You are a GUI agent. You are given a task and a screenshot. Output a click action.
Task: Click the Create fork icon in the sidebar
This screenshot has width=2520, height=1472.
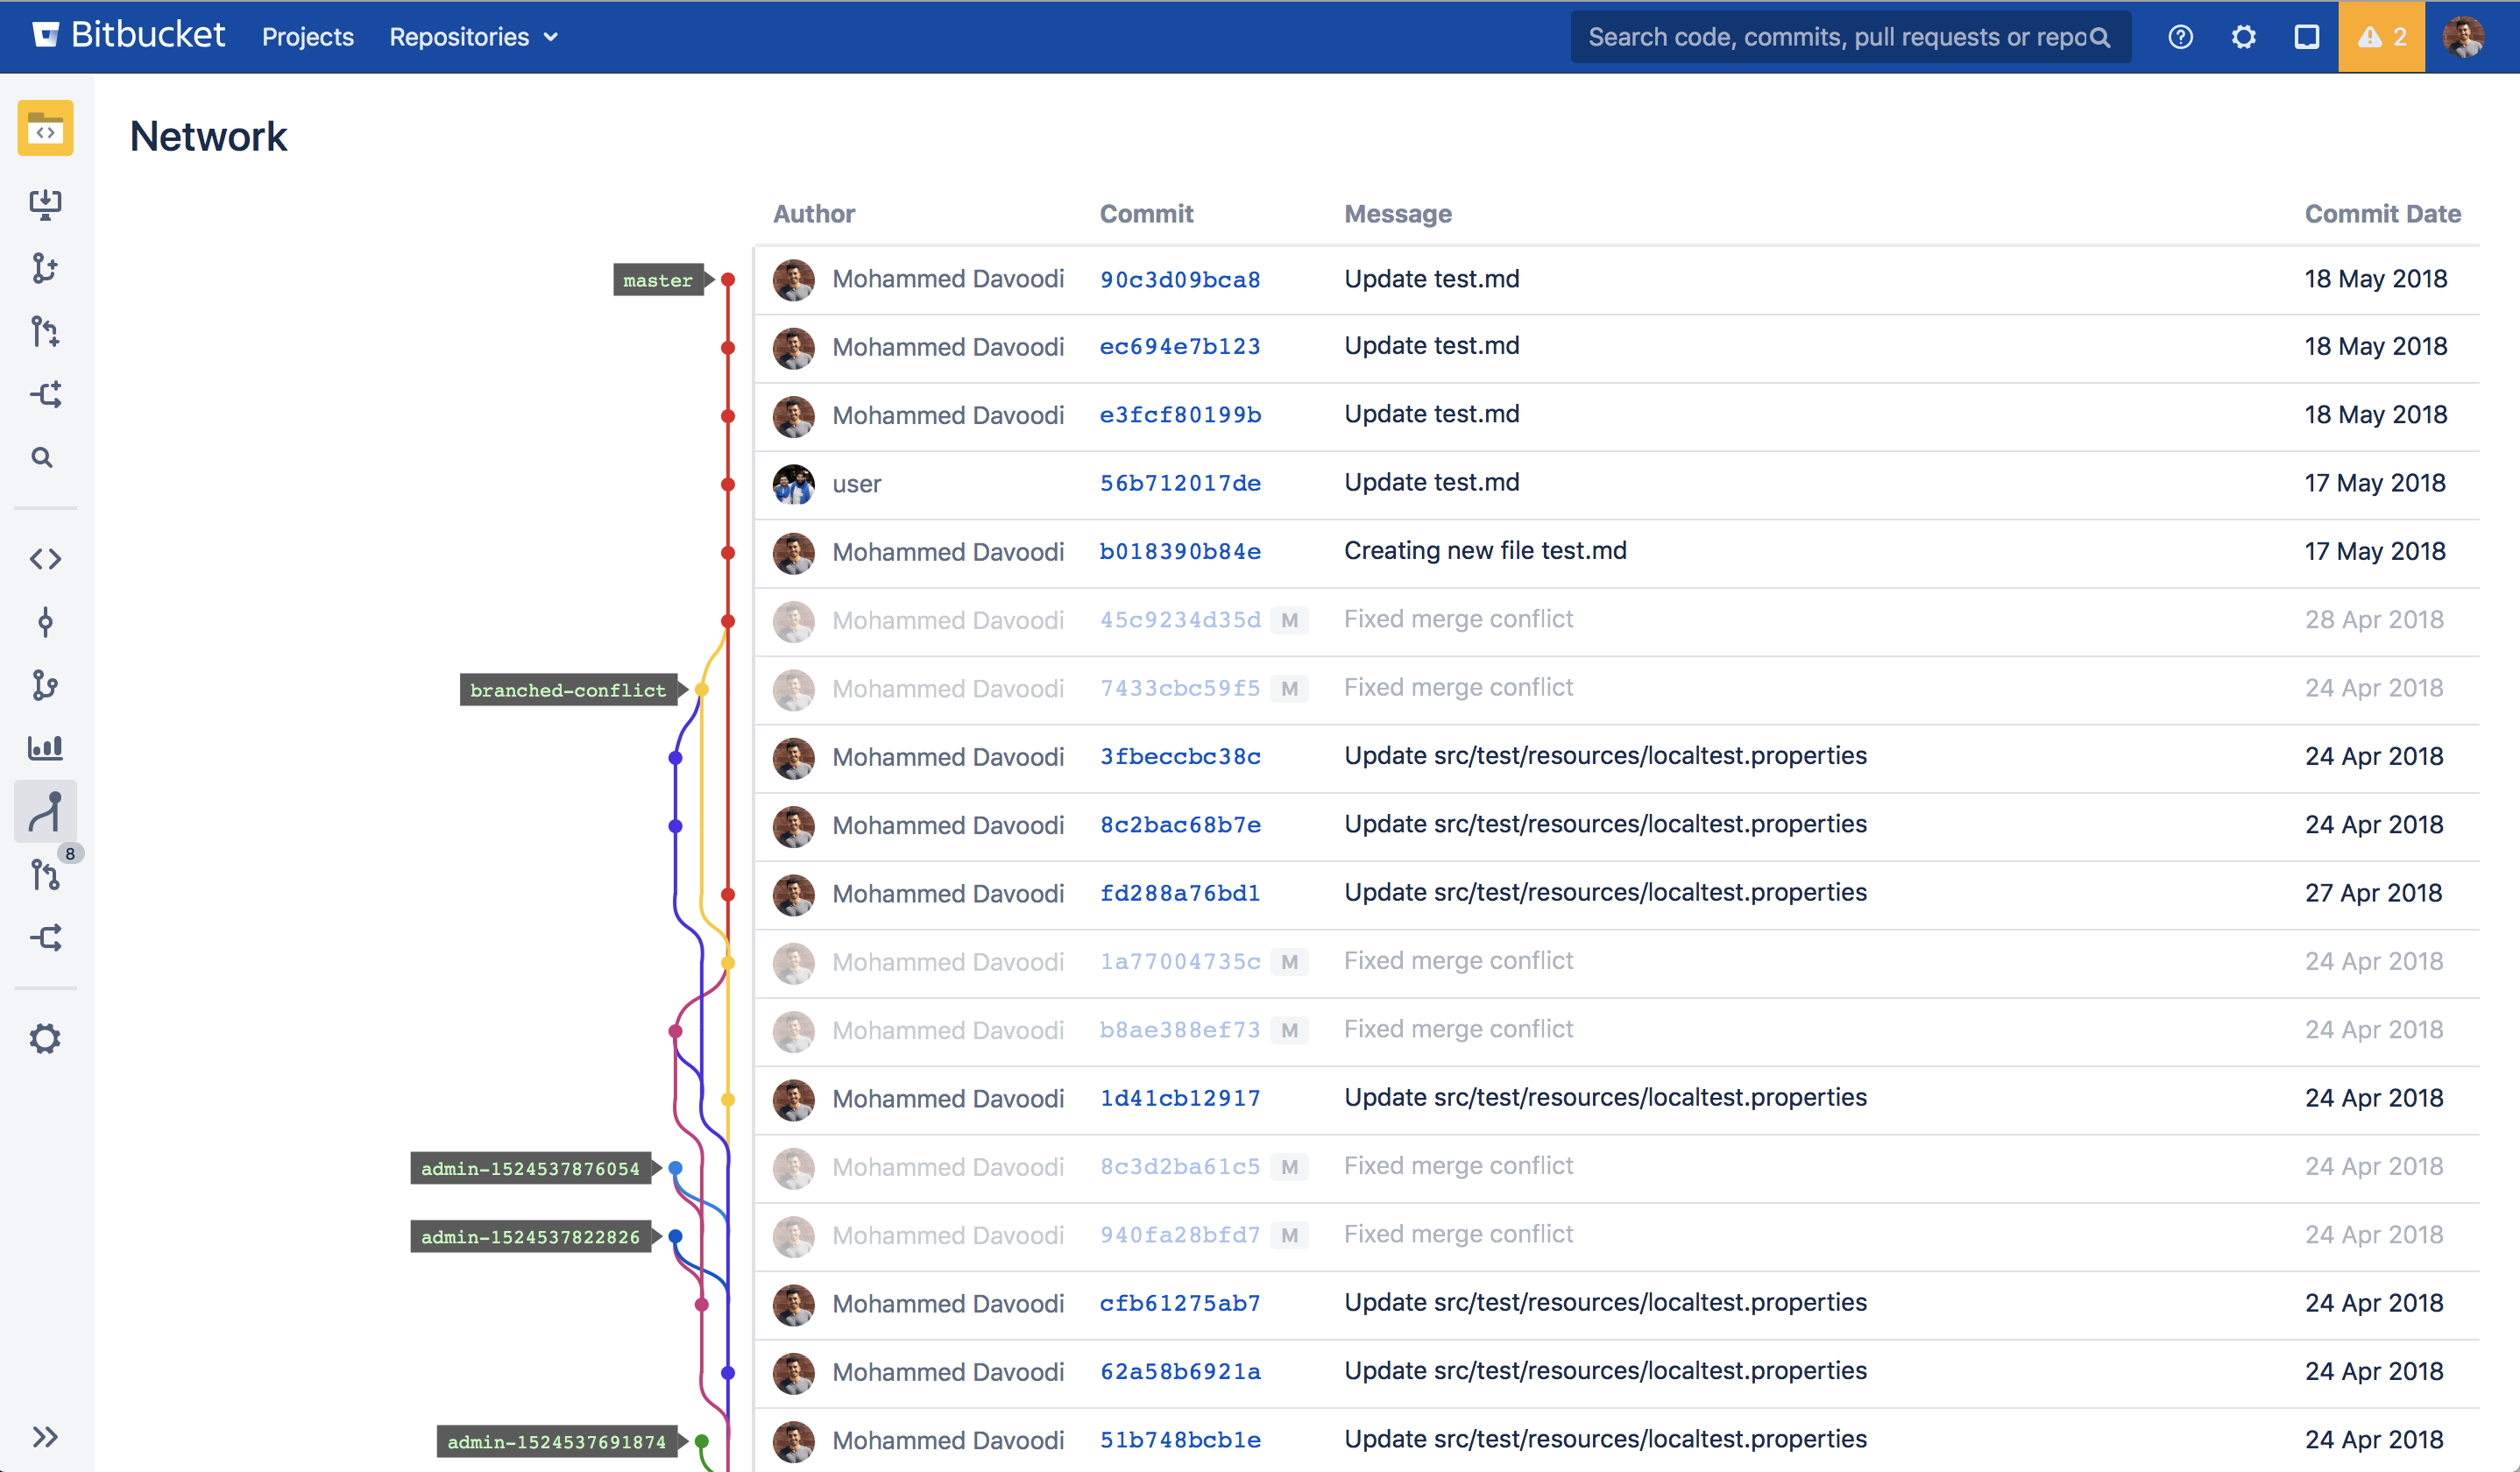[45, 394]
